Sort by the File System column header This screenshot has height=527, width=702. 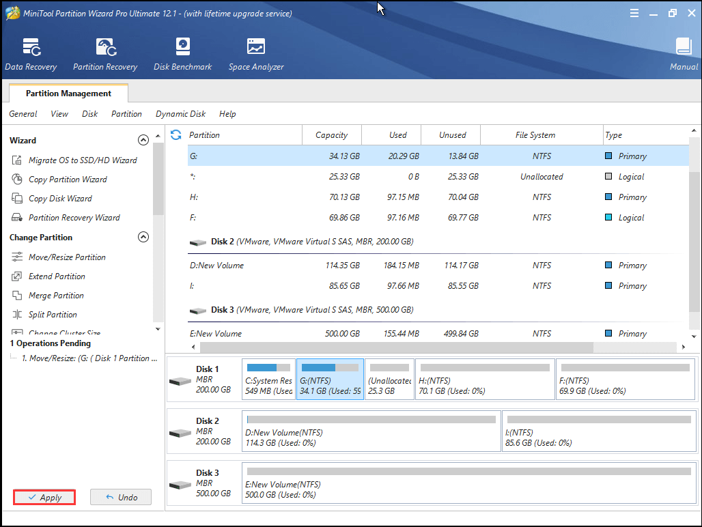click(x=542, y=134)
